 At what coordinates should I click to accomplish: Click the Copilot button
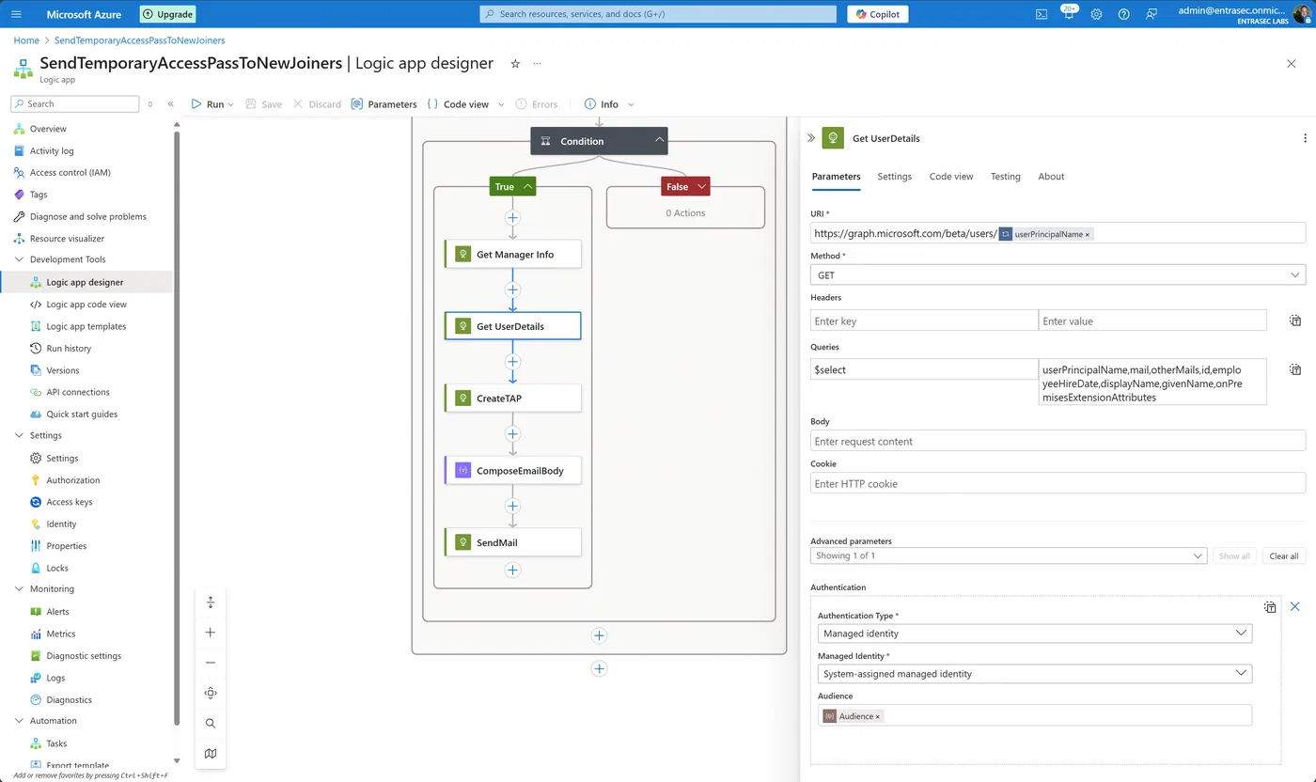877,14
